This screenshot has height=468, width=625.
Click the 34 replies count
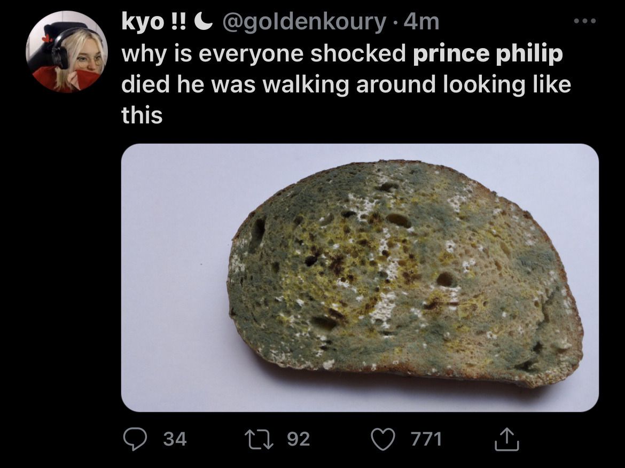tap(175, 439)
